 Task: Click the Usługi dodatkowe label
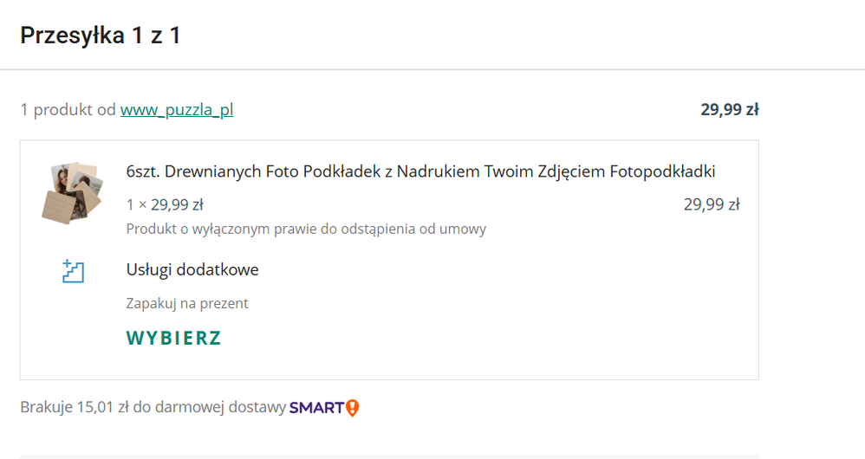point(192,270)
